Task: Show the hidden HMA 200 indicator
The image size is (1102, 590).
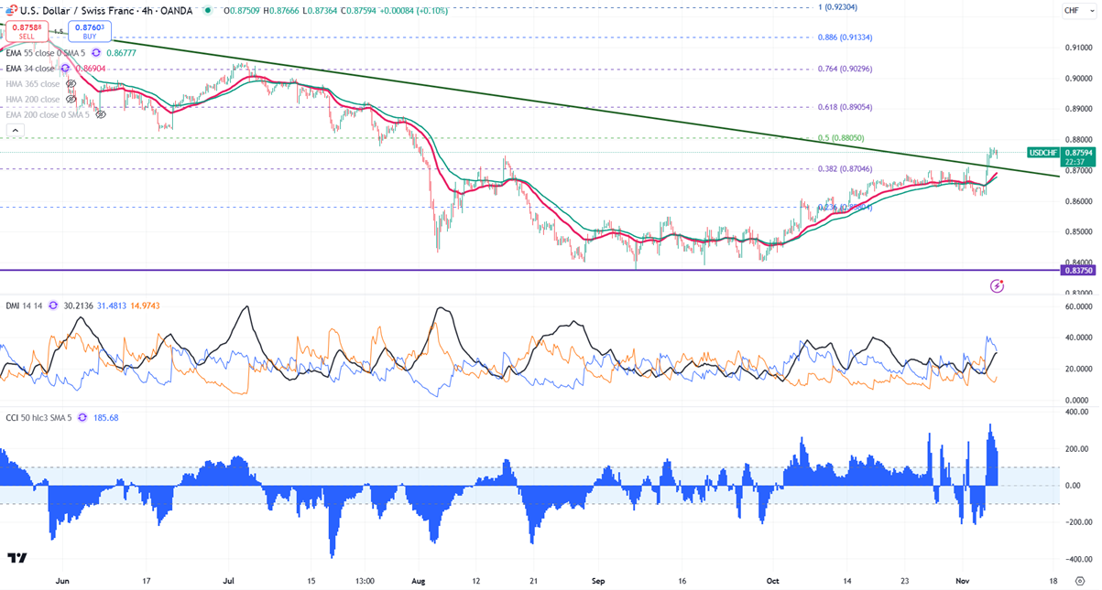Action: 71,99
